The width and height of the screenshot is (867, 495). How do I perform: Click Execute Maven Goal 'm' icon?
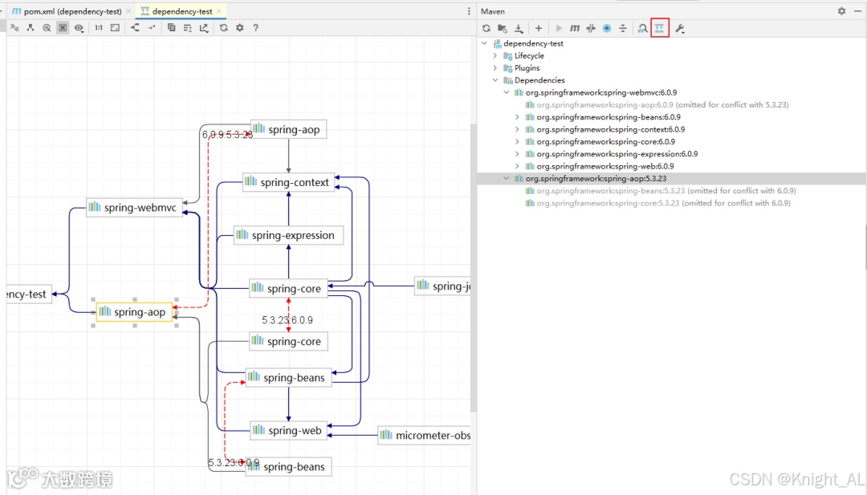[x=575, y=28]
